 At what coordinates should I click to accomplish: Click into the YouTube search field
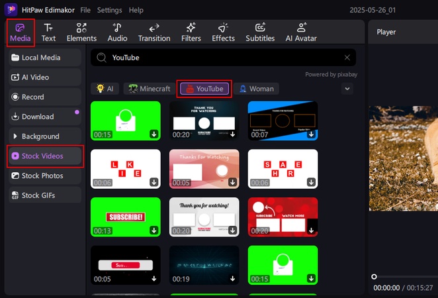click(223, 58)
